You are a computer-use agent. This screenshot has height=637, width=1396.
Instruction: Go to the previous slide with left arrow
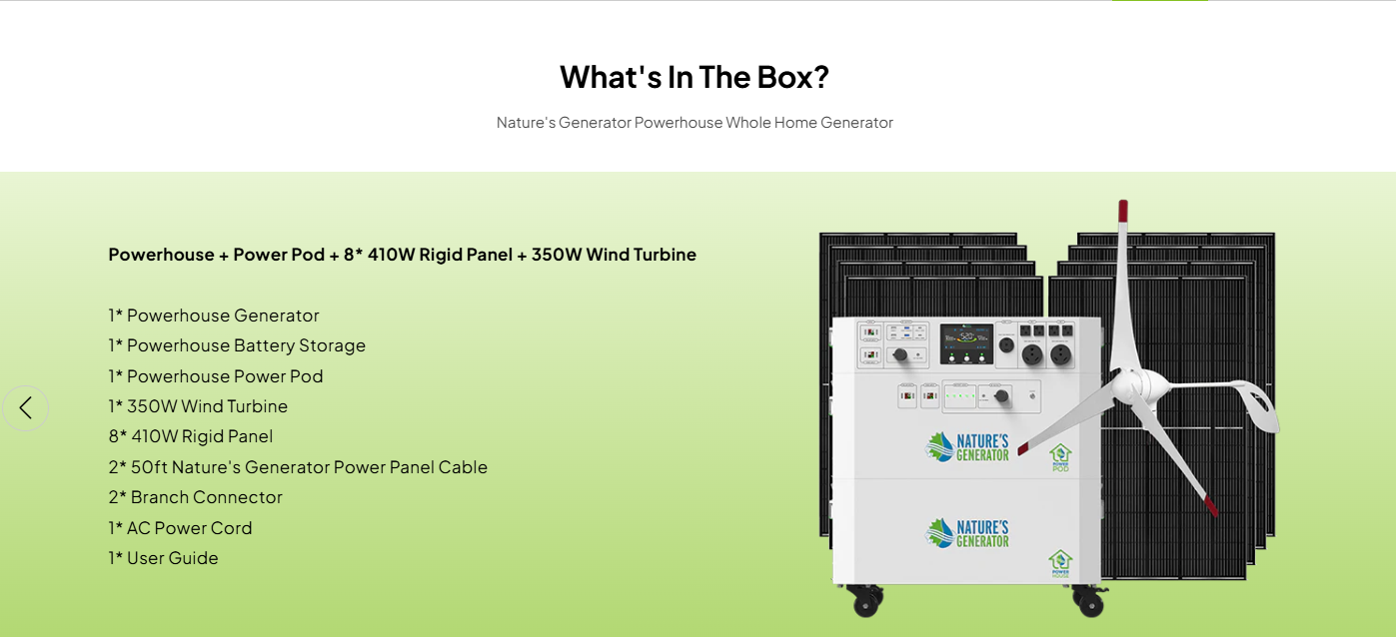coord(25,407)
